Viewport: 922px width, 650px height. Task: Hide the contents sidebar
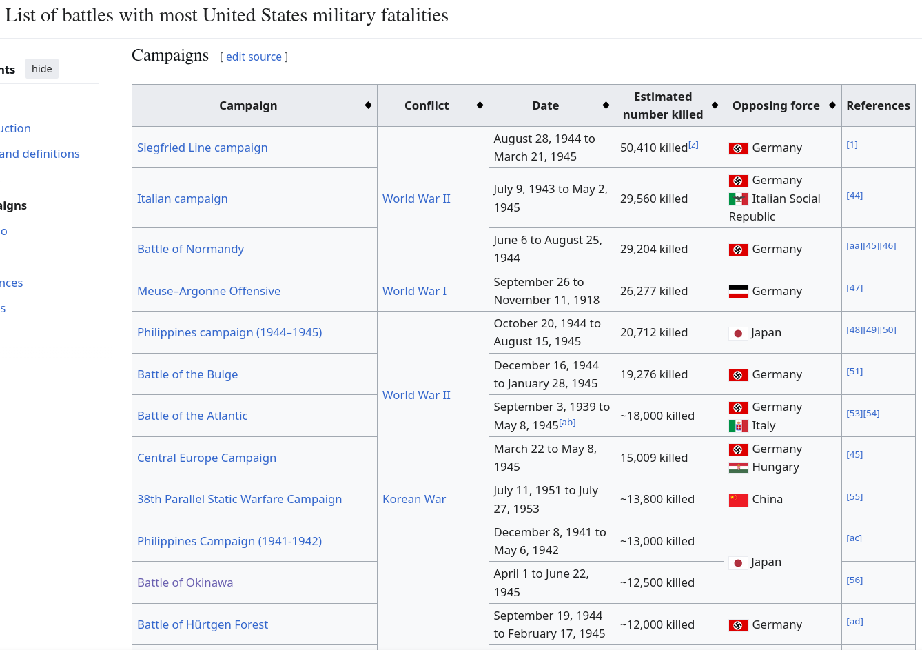(42, 69)
